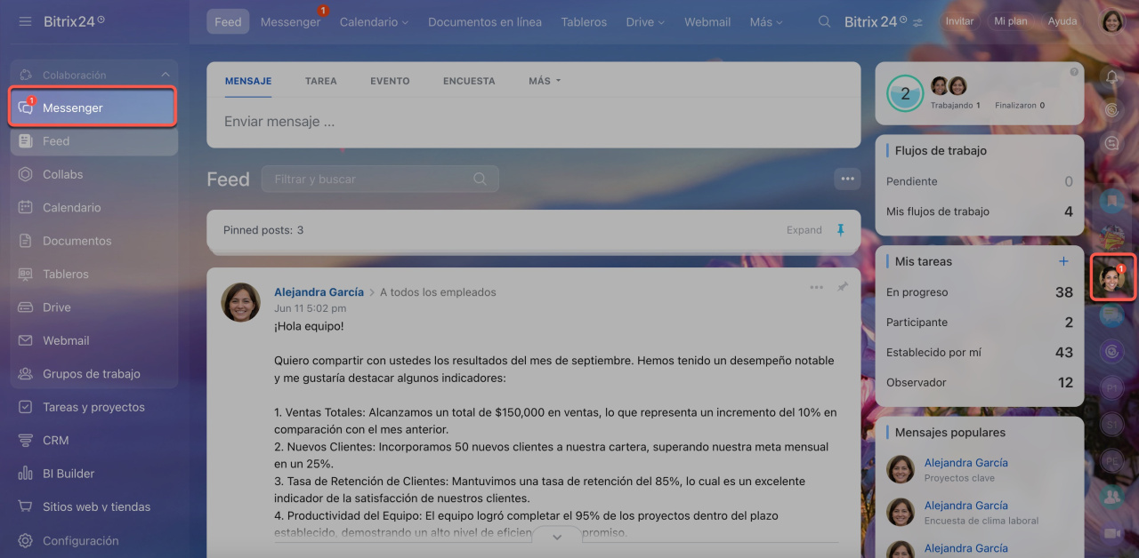The image size is (1139, 558).
Task: Open the Webmail top menu item
Action: click(707, 22)
